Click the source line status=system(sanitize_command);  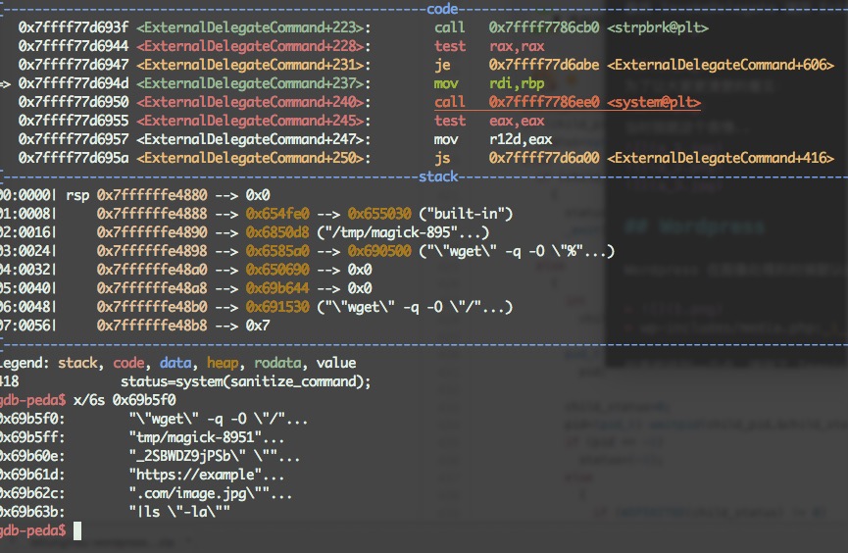(x=245, y=381)
